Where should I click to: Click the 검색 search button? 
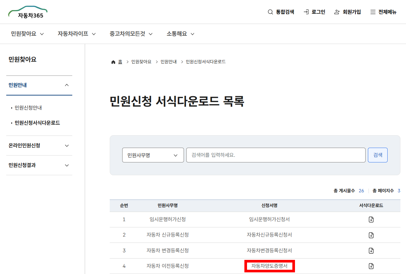pyautogui.click(x=378, y=155)
